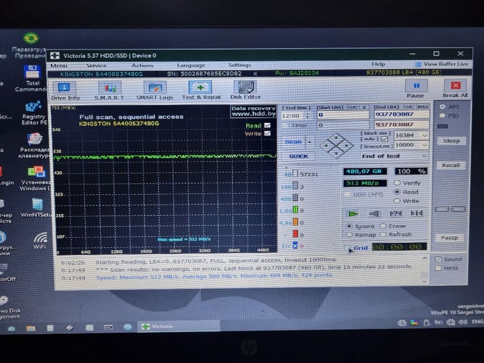Image resolution: width=484 pixels, height=363 pixels.
Task: Click the Victoria app icon in title bar
Action: tap(55, 55)
